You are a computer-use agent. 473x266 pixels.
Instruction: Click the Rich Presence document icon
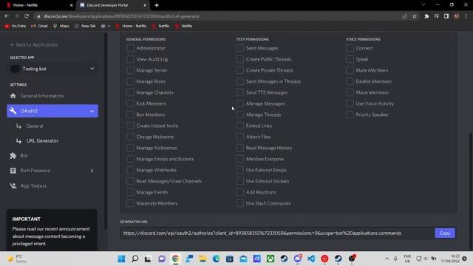[13, 171]
